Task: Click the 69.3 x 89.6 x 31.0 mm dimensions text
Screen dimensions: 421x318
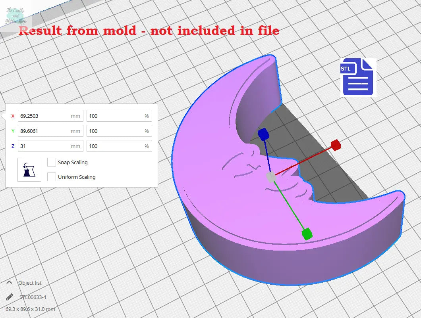Action: coord(30,309)
